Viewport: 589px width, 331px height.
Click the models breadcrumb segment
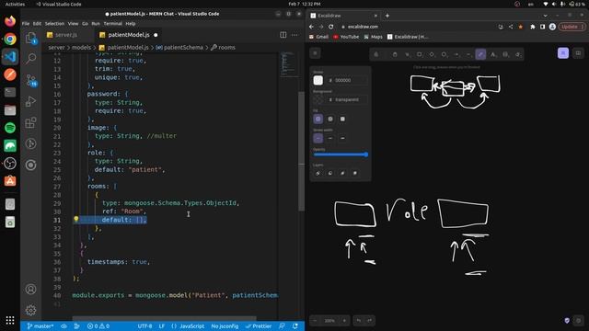81,48
